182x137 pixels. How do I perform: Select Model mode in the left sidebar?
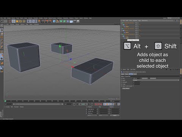[x=2, y=30]
